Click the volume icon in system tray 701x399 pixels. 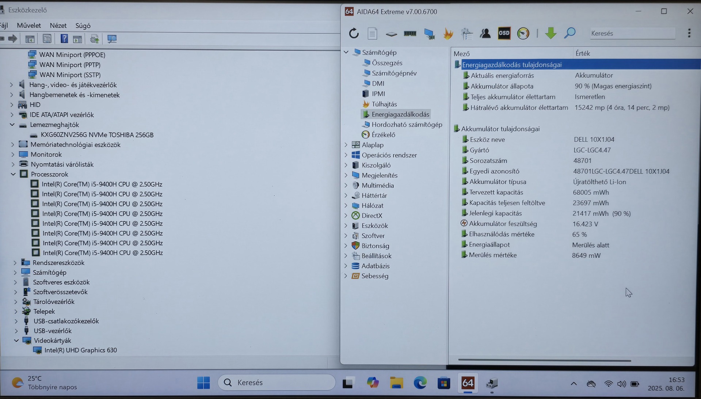[621, 384]
